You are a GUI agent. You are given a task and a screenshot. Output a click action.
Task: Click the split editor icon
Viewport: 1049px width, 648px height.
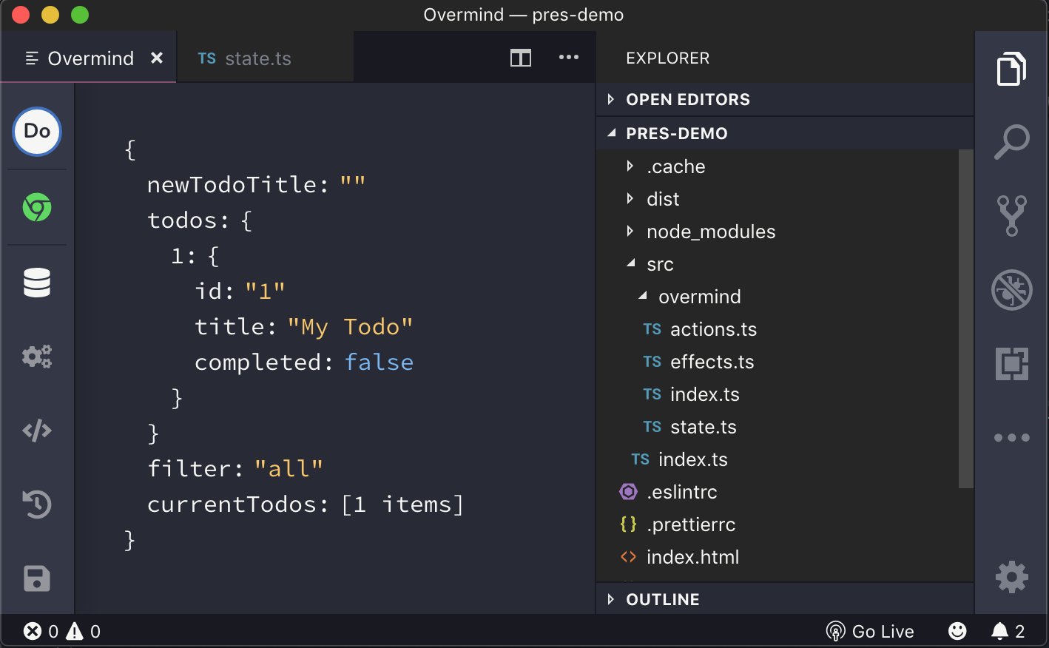tap(521, 58)
